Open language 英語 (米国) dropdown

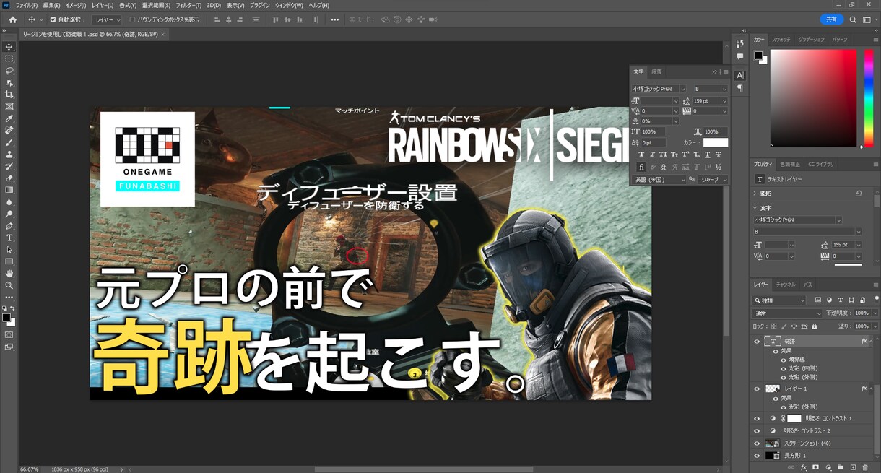click(659, 179)
